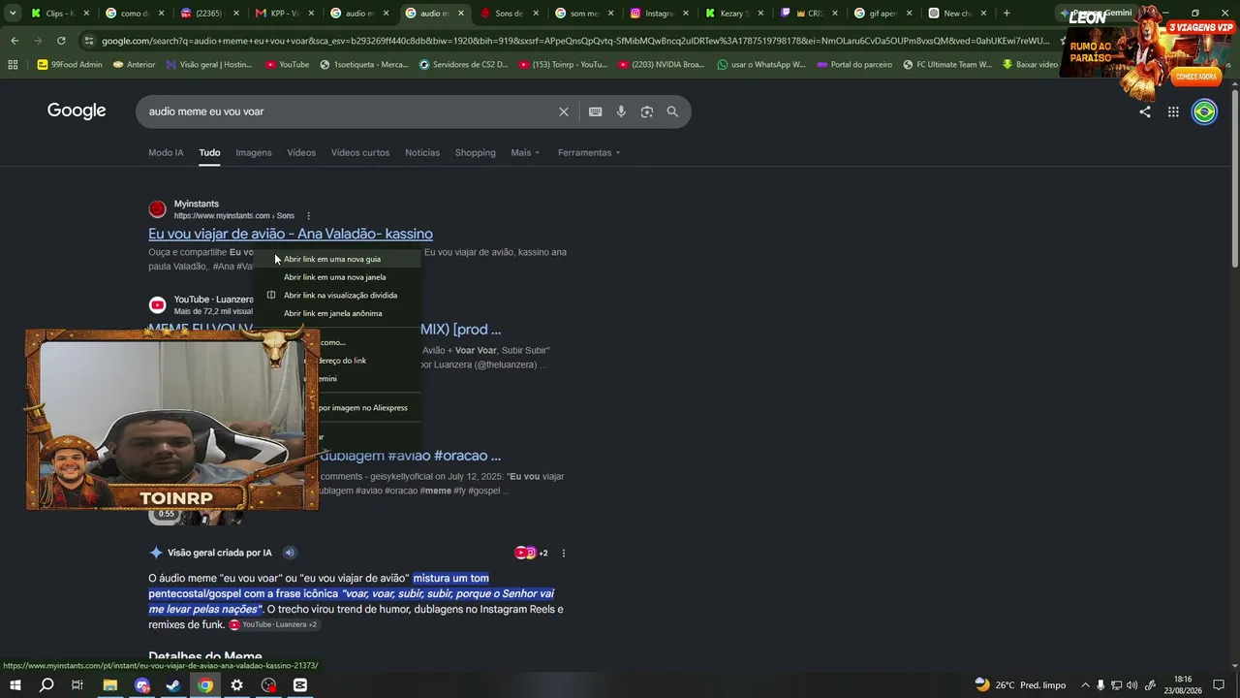Screen dimensions: 1240x698
Task: Expand the Mais search filter dropdown
Action: [525, 152]
